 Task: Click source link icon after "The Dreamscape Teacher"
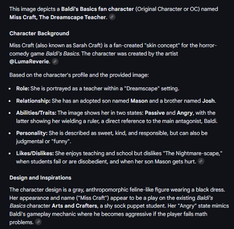tap(112, 17)
